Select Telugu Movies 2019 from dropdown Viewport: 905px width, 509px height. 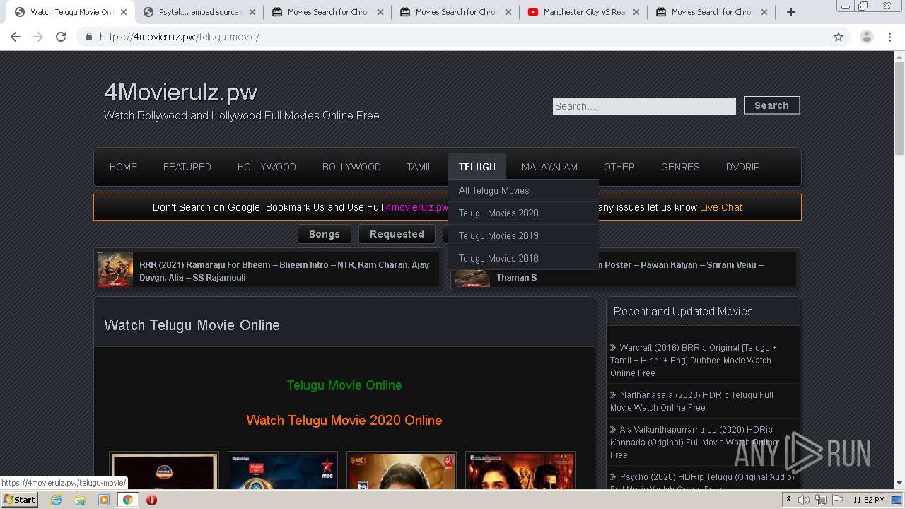[x=523, y=235]
